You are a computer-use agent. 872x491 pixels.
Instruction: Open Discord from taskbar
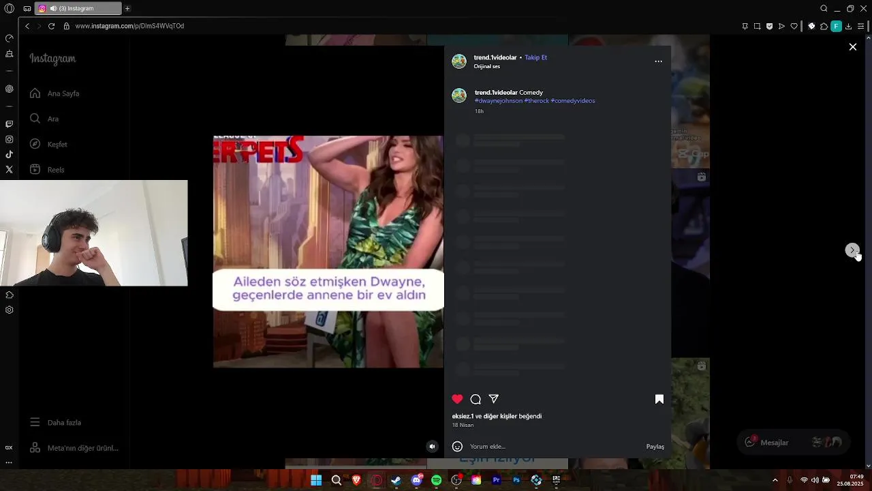416,480
